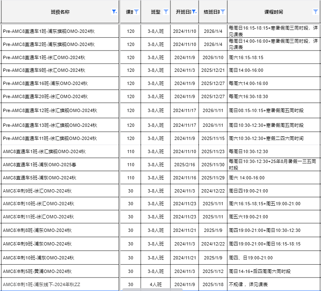Click end date 2025/11/23

(213, 151)
